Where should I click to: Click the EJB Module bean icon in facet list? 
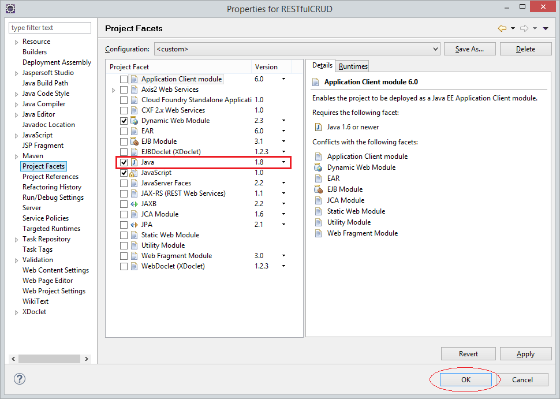coord(134,141)
